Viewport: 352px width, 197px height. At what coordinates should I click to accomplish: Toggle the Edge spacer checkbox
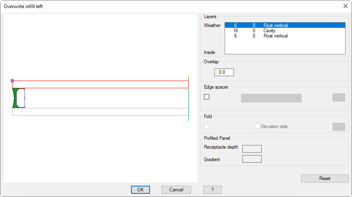coord(207,97)
